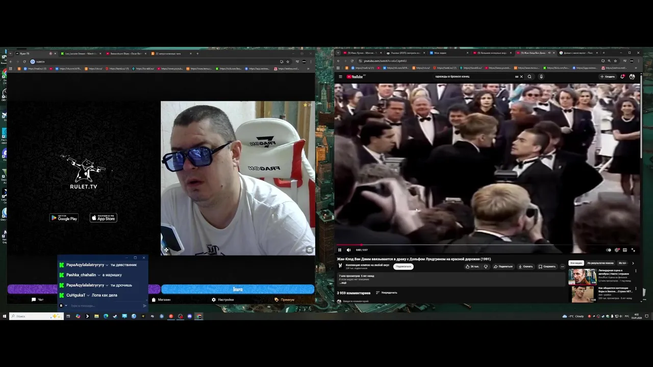Viewport: 653px width, 367px height.
Task: Share the video with Поделиться
Action: click(503, 266)
